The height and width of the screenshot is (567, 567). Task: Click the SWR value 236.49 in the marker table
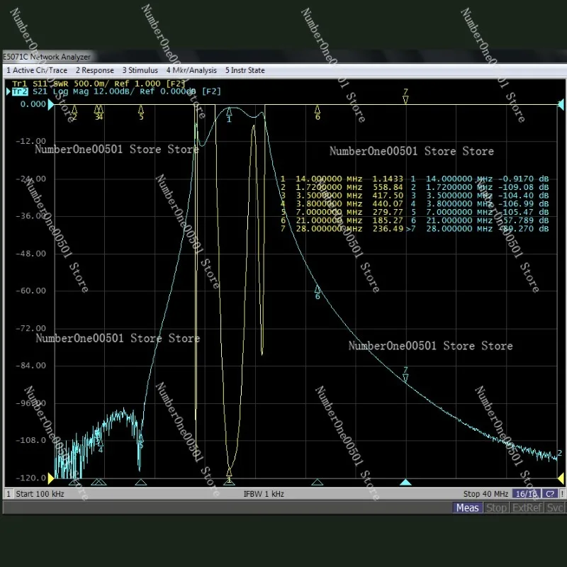388,228
